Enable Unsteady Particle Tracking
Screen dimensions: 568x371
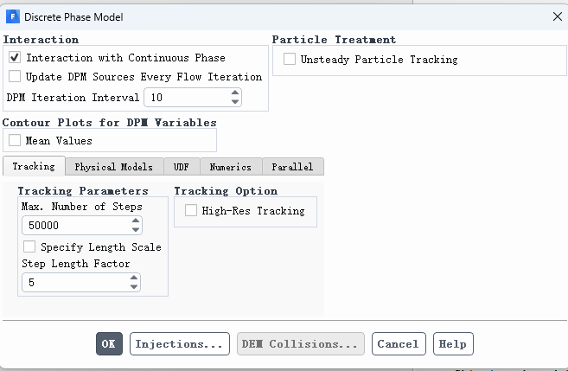pos(289,60)
